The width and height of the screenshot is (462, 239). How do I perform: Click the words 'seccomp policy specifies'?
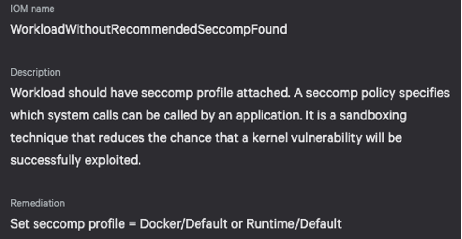[x=378, y=93]
